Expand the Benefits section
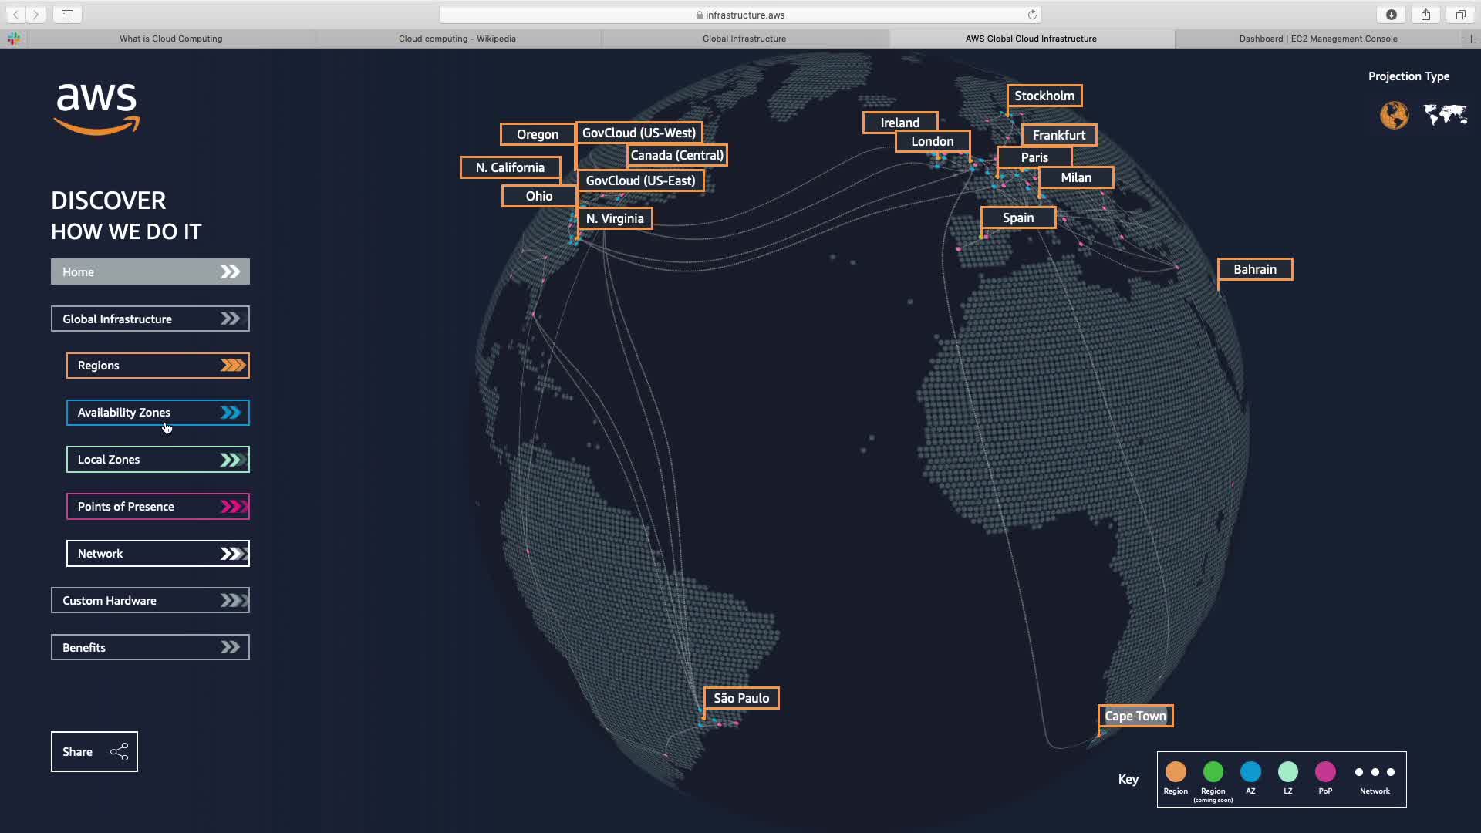The image size is (1481, 833). (150, 648)
